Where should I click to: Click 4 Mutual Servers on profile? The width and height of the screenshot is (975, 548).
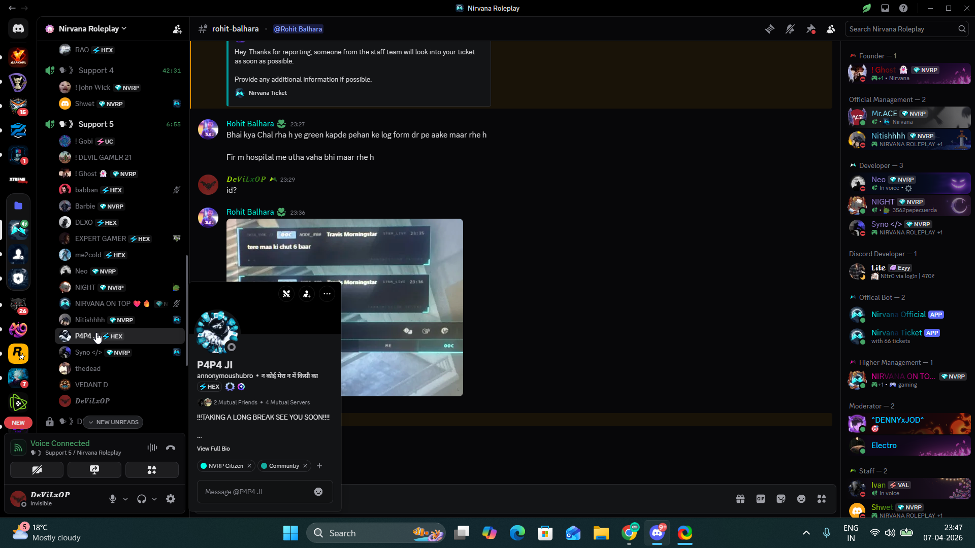[x=287, y=402]
